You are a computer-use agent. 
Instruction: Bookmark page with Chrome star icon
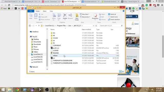(x=139, y=5)
